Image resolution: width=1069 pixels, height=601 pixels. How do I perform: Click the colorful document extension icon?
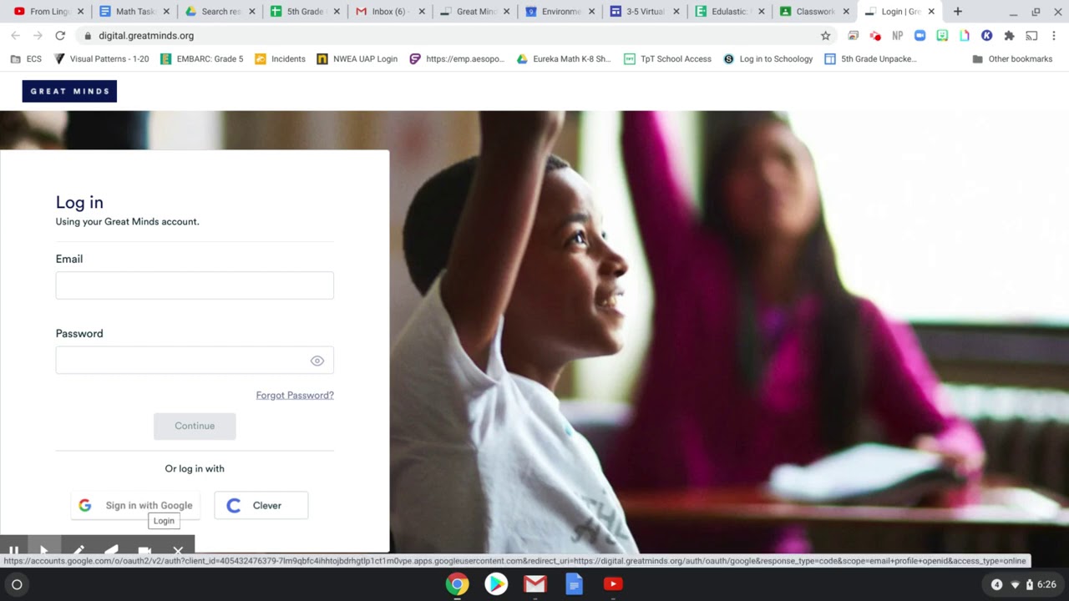965,36
